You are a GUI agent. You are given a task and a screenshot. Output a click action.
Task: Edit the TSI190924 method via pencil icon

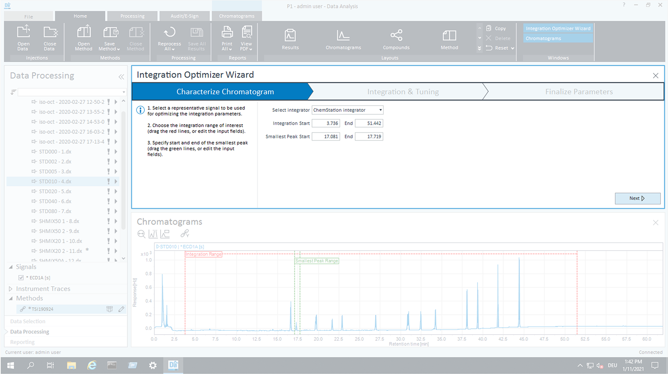pos(121,309)
